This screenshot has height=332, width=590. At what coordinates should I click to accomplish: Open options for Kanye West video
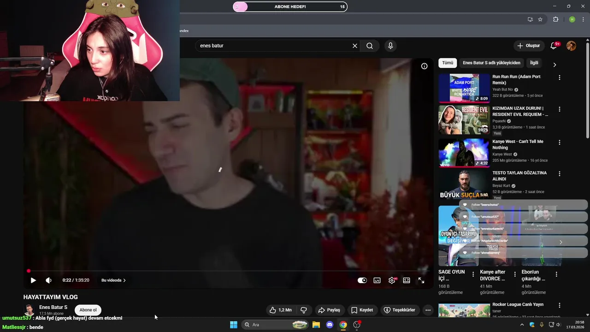[560, 142]
